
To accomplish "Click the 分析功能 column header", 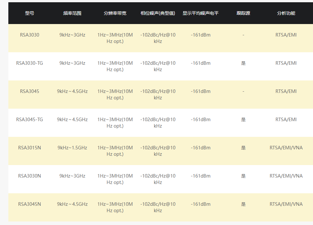I will (x=286, y=13).
